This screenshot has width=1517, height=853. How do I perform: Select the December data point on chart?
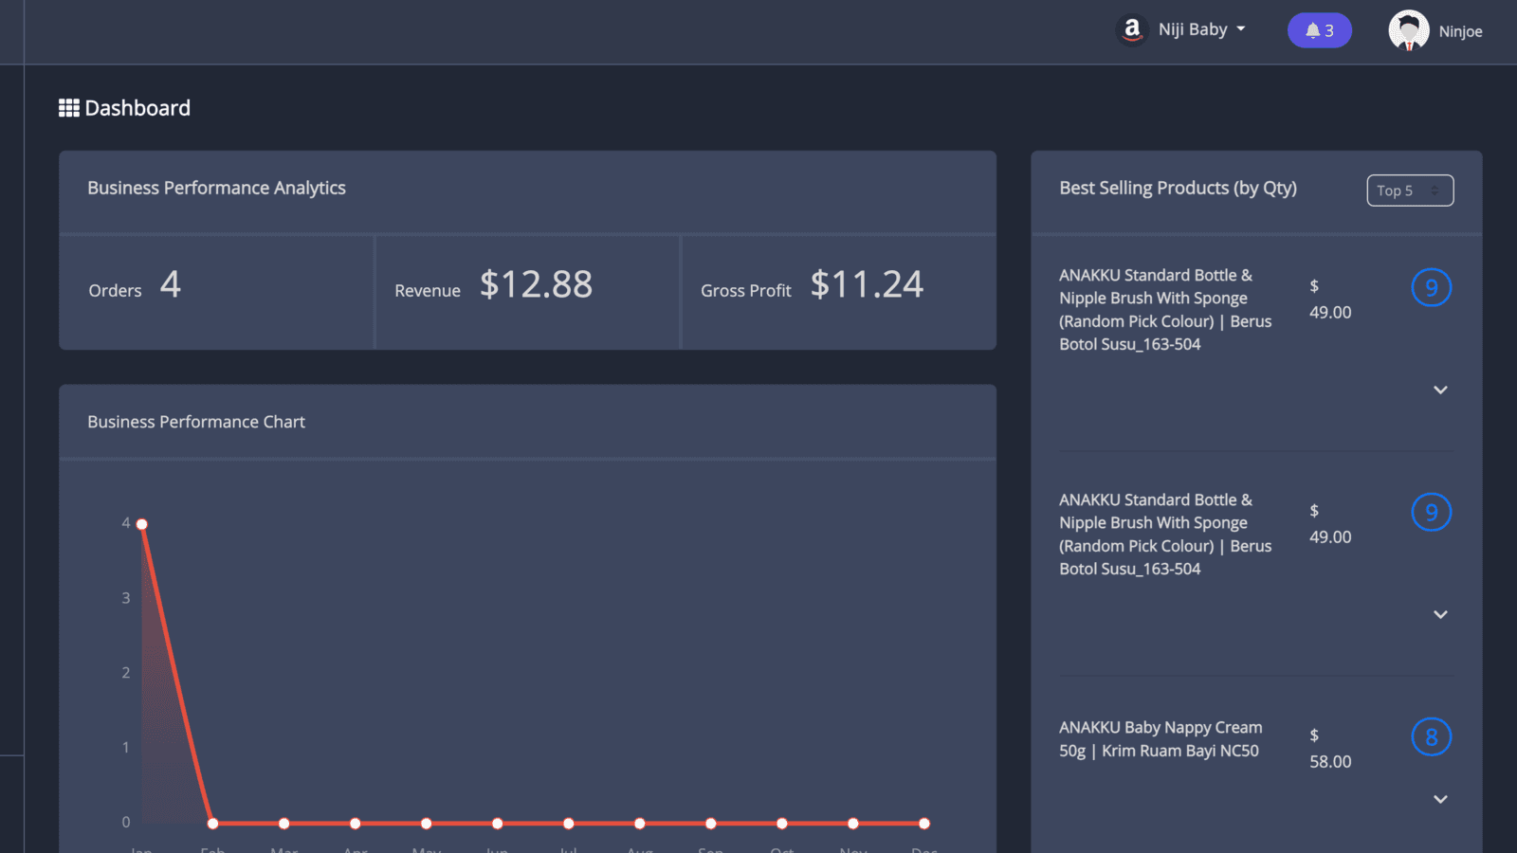[x=924, y=823]
